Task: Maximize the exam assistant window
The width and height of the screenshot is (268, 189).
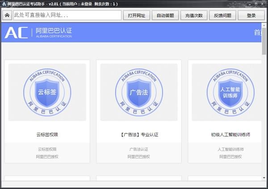Action: point(256,4)
